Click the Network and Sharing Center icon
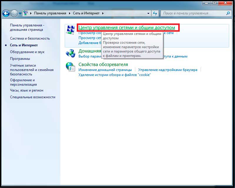This screenshot has height=188, width=235. click(71, 30)
